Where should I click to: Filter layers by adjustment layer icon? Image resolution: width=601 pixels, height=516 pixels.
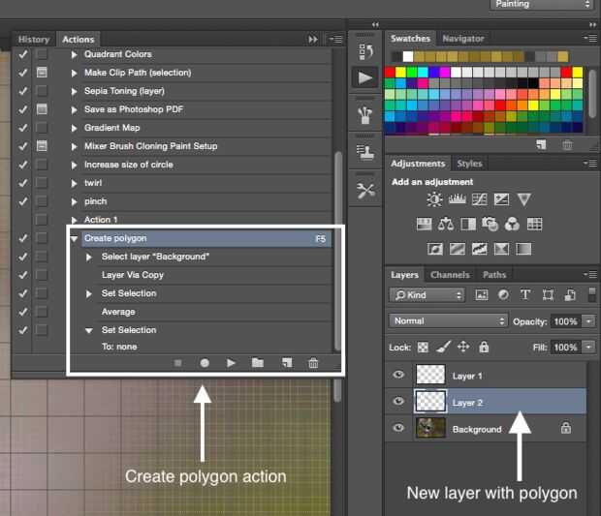pos(503,294)
